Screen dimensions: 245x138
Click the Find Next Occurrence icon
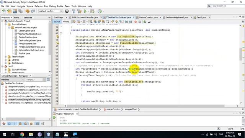pos(99,22)
